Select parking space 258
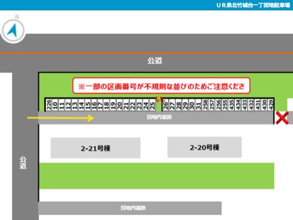 pos(205,105)
